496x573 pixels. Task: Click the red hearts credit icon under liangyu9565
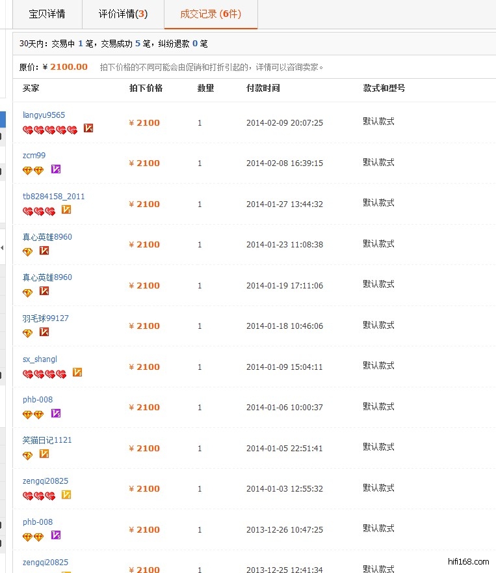tap(50, 130)
